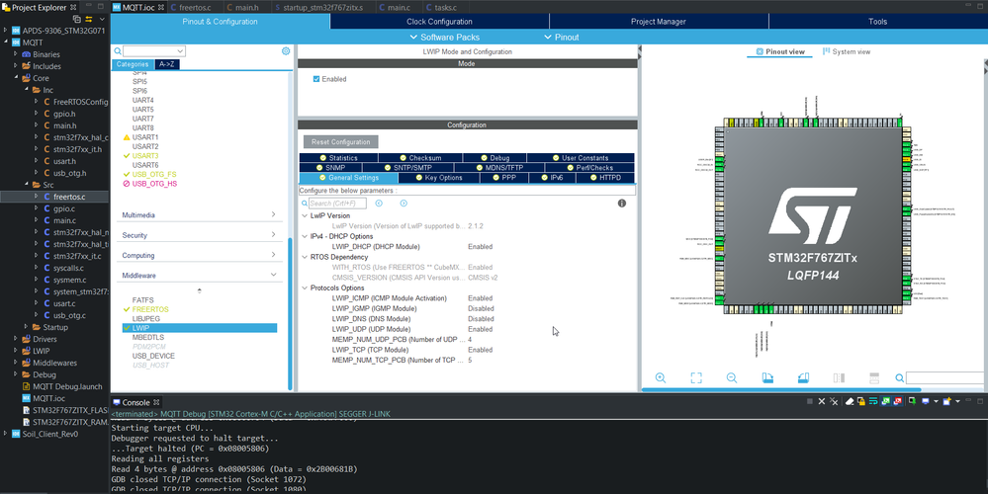The width and height of the screenshot is (988, 494).
Task: Toggle console word wrap
Action: point(872,401)
